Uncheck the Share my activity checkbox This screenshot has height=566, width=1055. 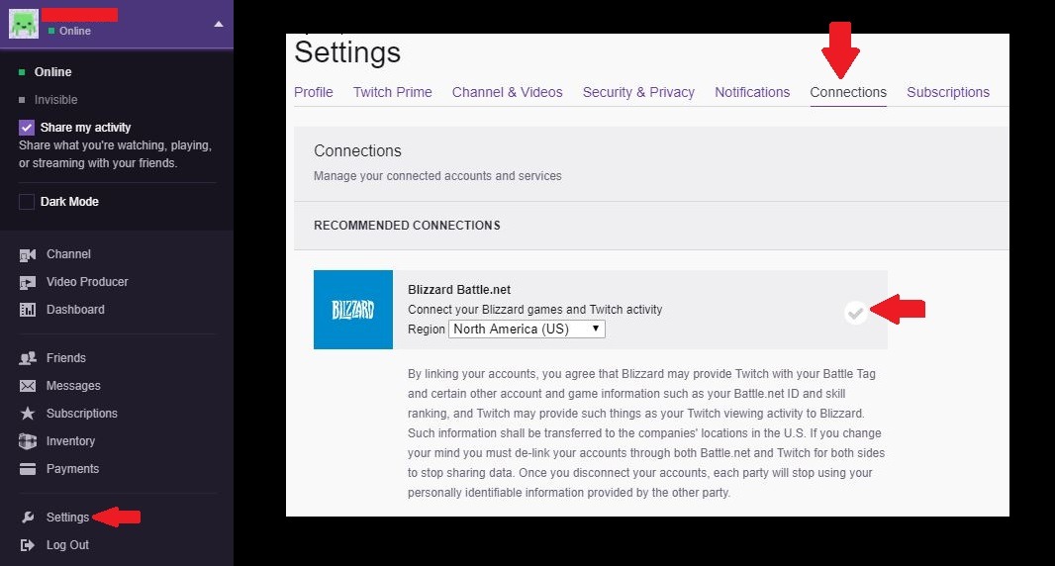click(27, 128)
